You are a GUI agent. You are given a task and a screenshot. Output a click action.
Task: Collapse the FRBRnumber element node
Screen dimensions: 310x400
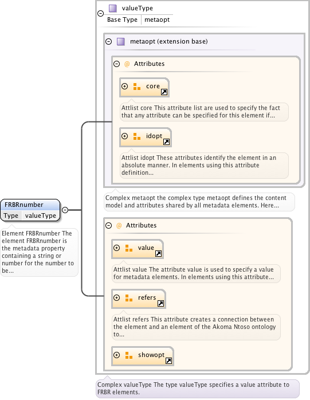pyautogui.click(x=65, y=210)
